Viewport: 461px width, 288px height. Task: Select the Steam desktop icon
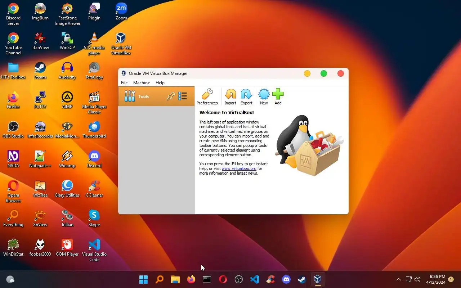click(40, 71)
